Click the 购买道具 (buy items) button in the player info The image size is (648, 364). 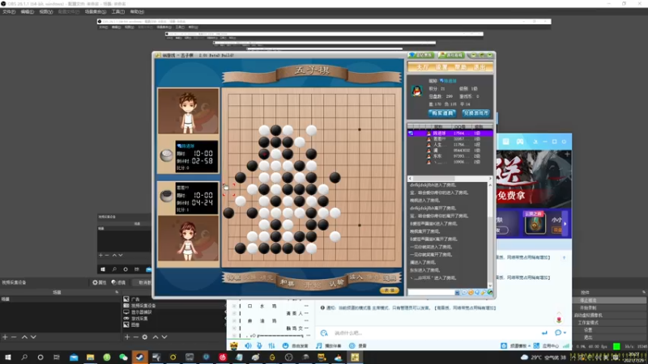pos(441,113)
